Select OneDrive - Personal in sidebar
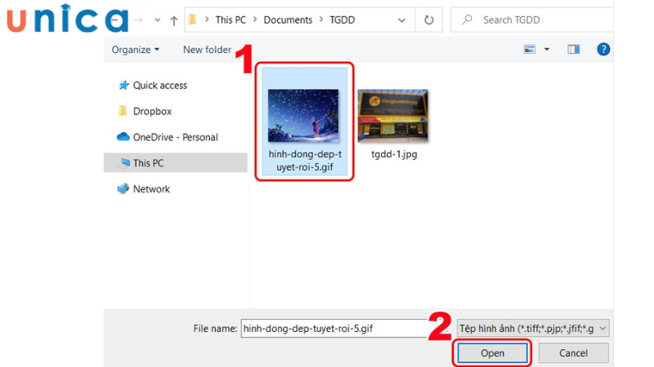The width and height of the screenshot is (654, 367). (x=175, y=138)
